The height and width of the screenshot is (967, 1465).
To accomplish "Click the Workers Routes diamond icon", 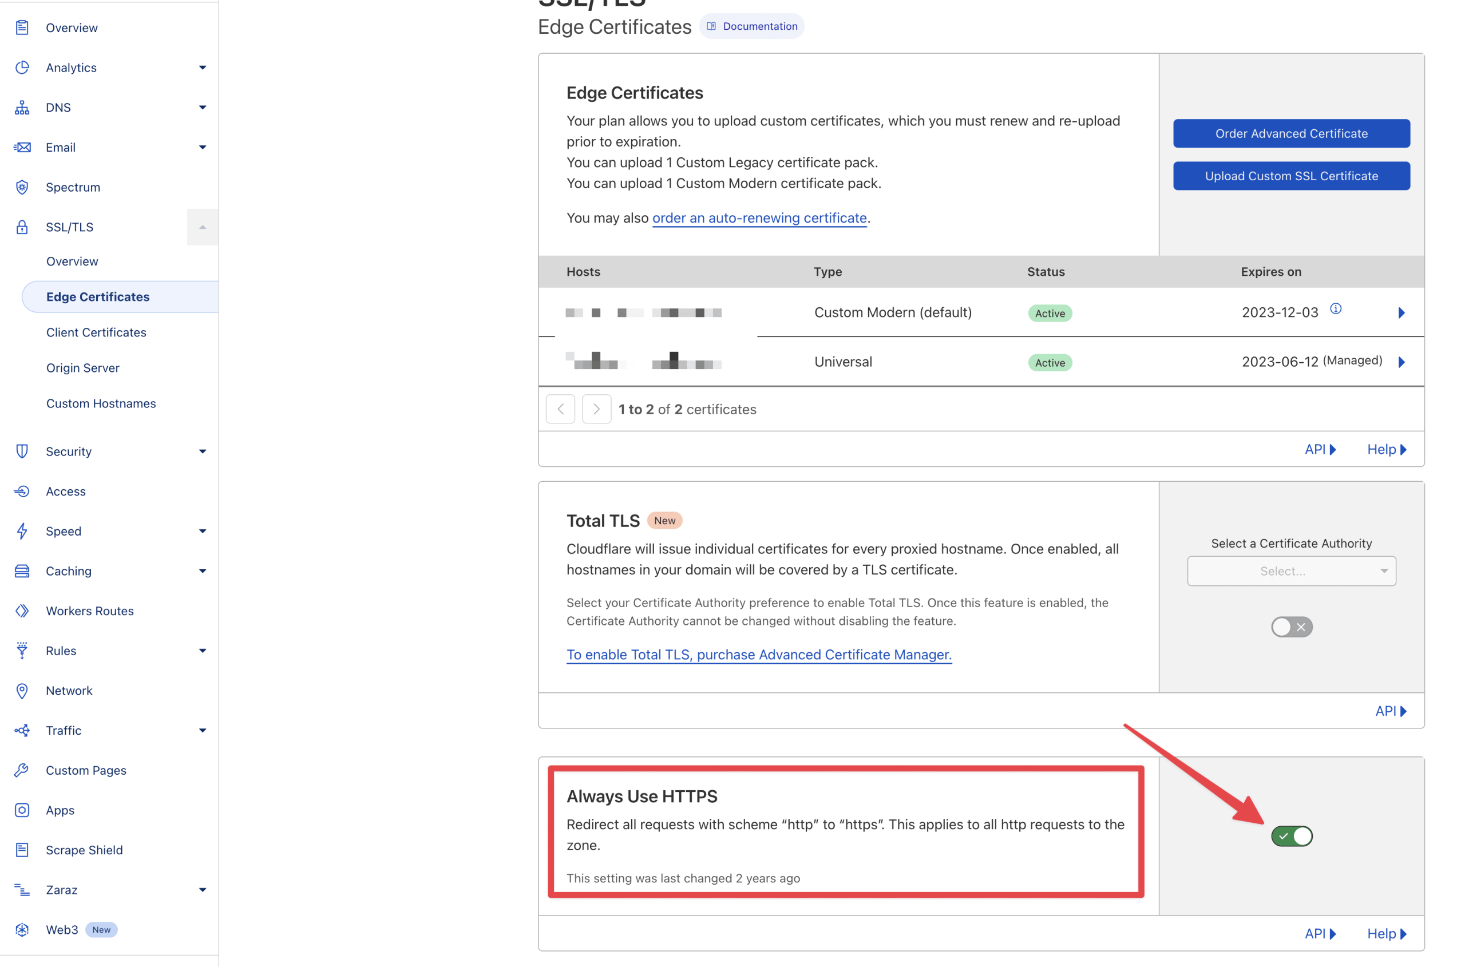I will pos(22,611).
